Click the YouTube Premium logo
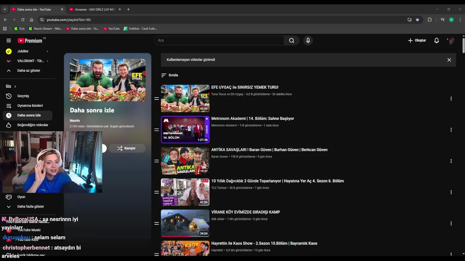This screenshot has width=465, height=261. pyautogui.click(x=30, y=41)
